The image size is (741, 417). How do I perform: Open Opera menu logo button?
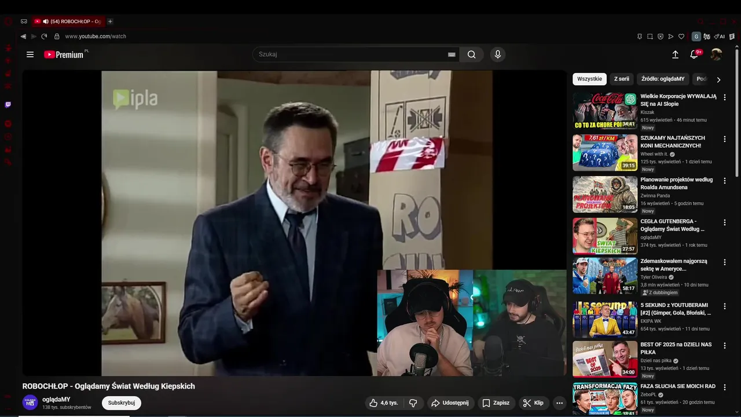pyautogui.click(x=8, y=21)
